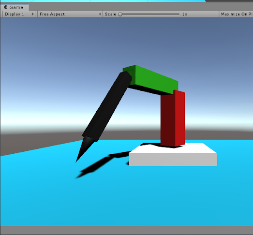Viewport: 253px width, 235px height.
Task: Click the up-down arrows of the Display 1 dropdown
Action: pyautogui.click(x=33, y=14)
